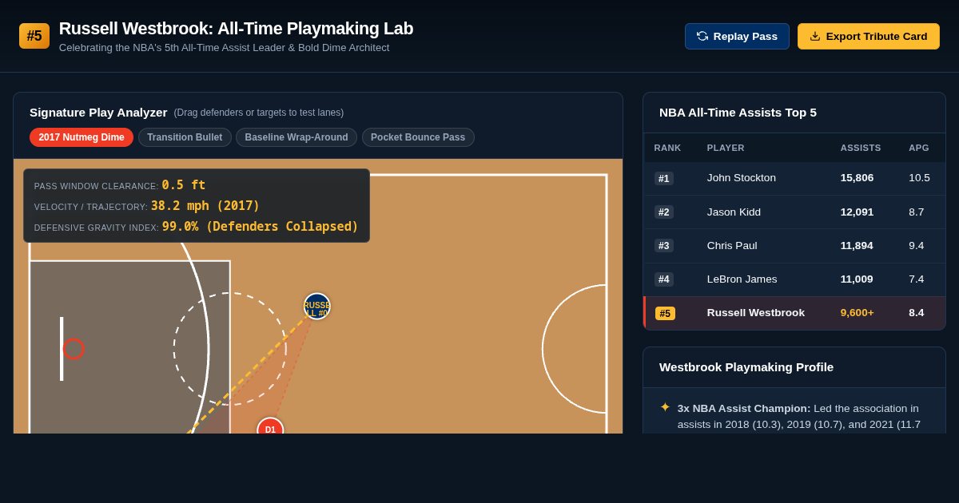Click the RANK column header
959x503 pixels.
tap(668, 148)
